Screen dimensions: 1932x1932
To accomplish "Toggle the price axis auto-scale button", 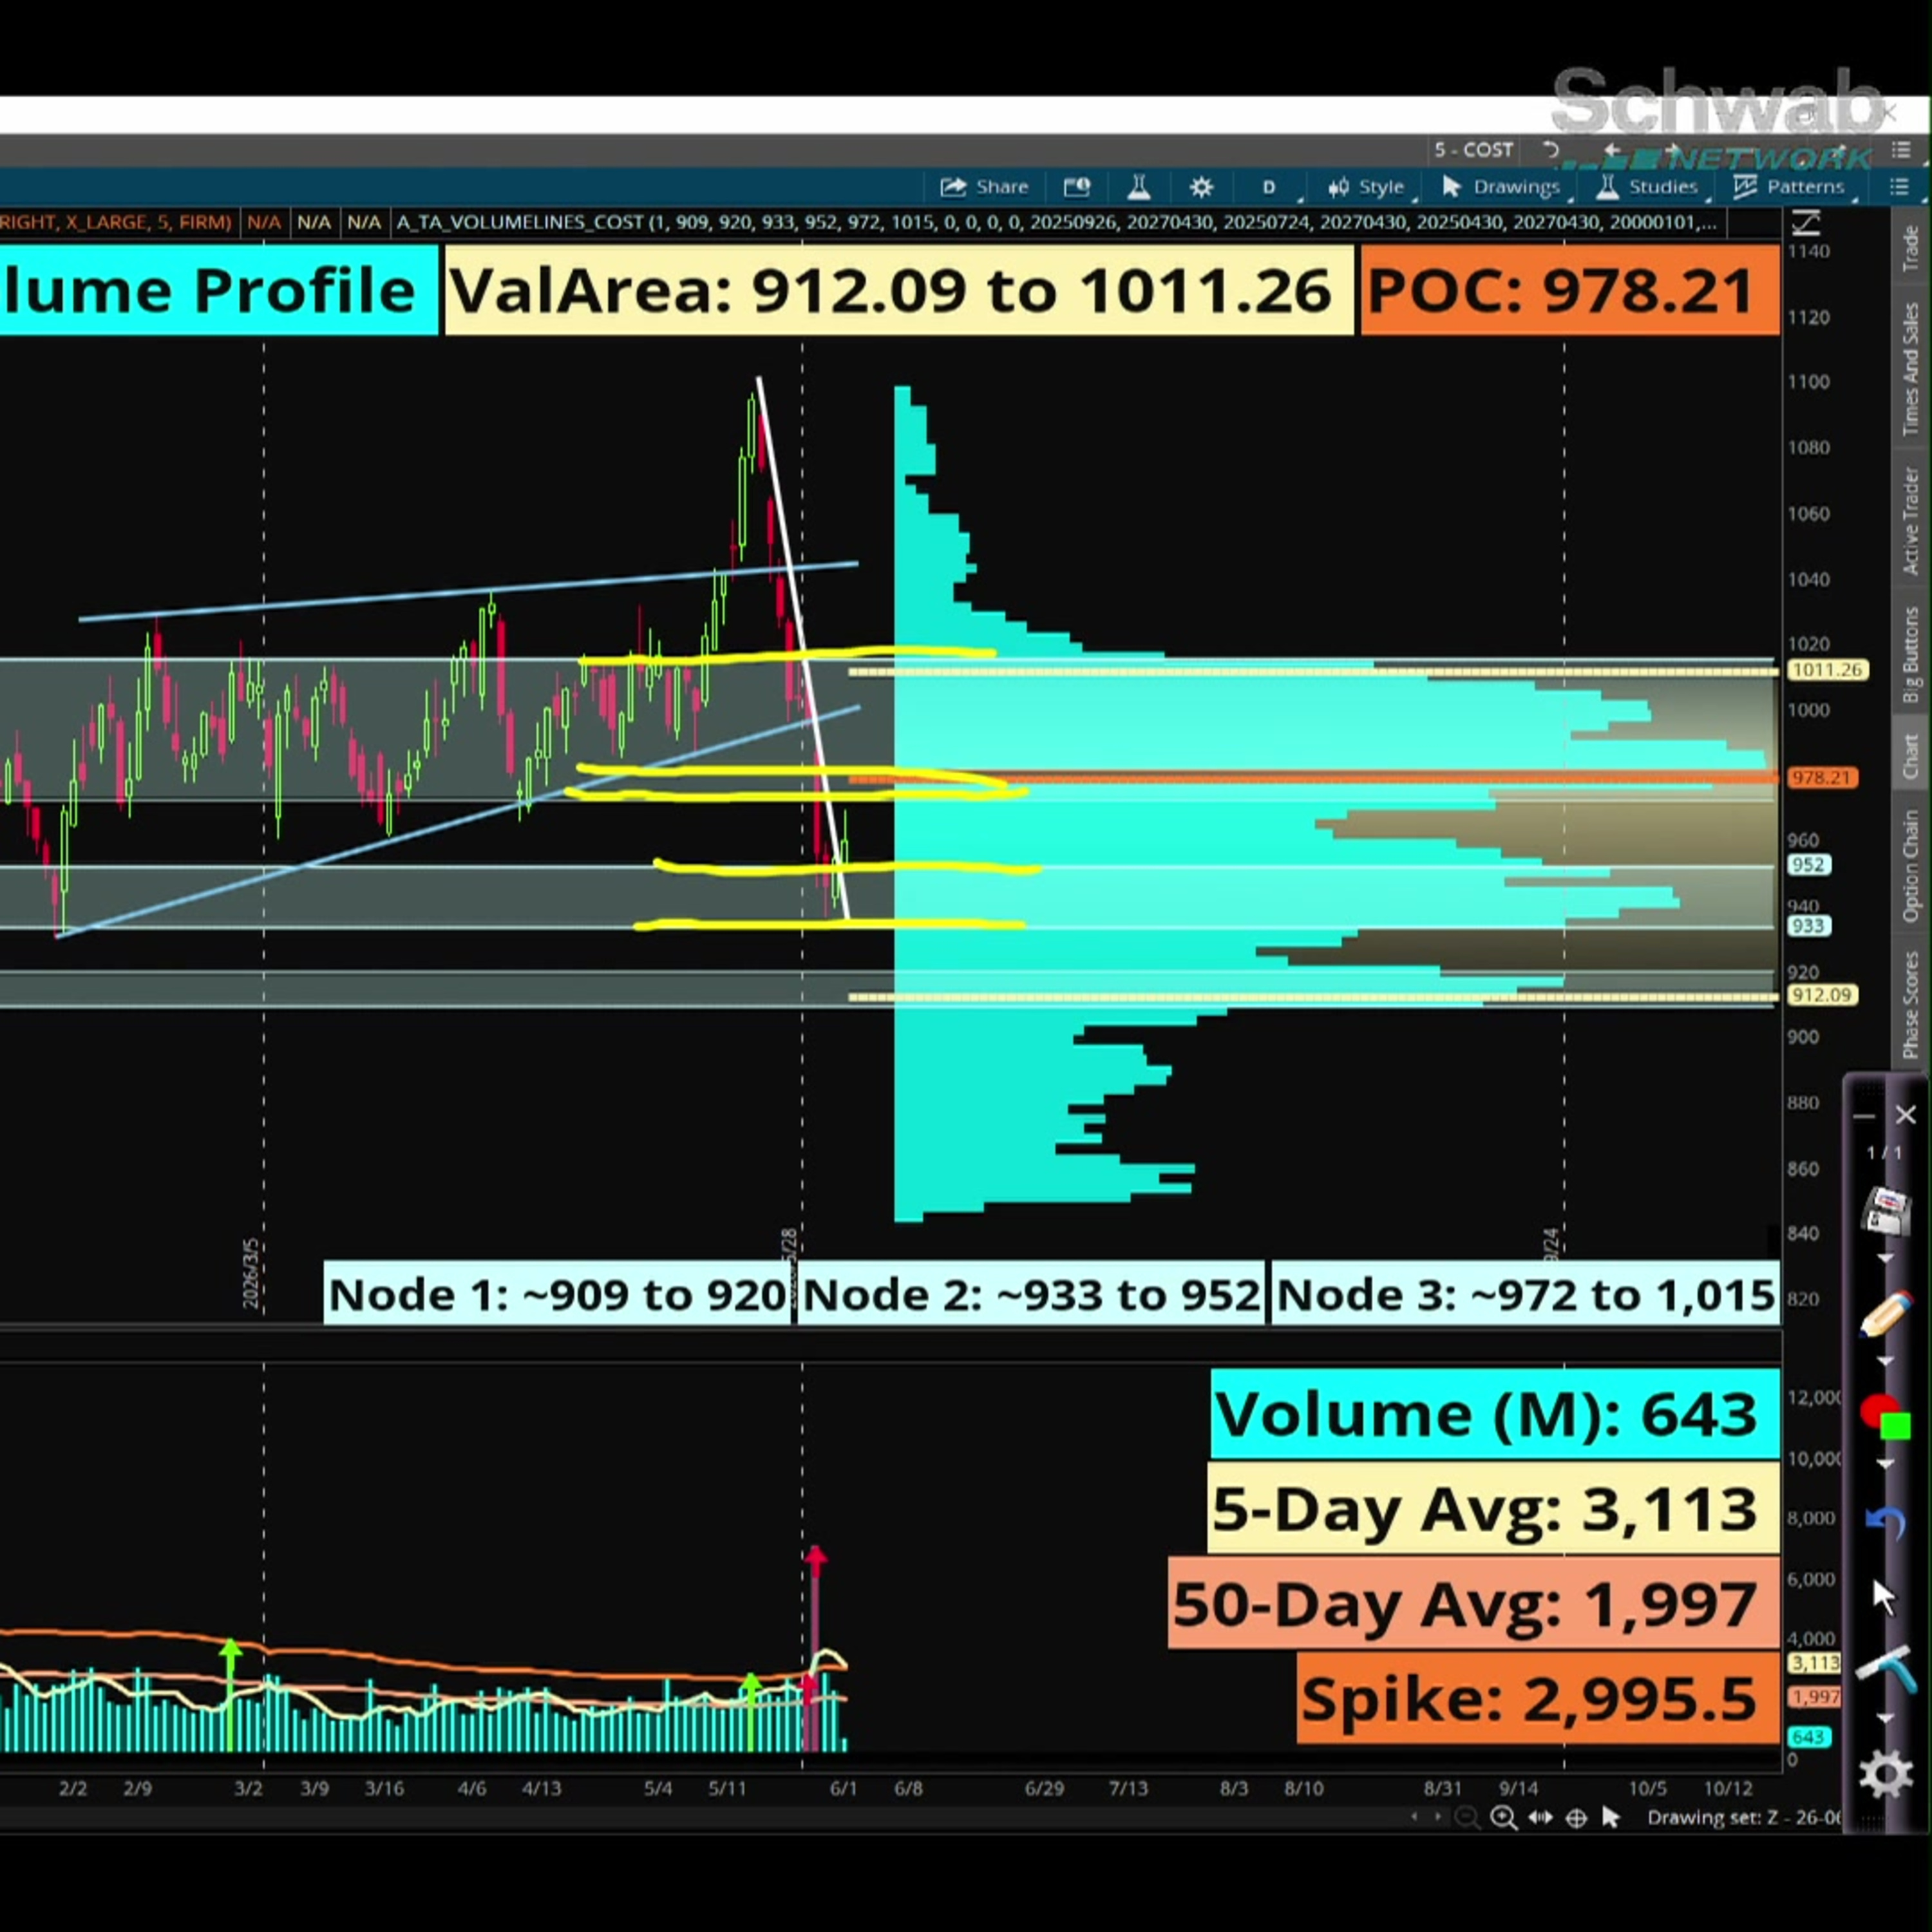I will [1806, 222].
